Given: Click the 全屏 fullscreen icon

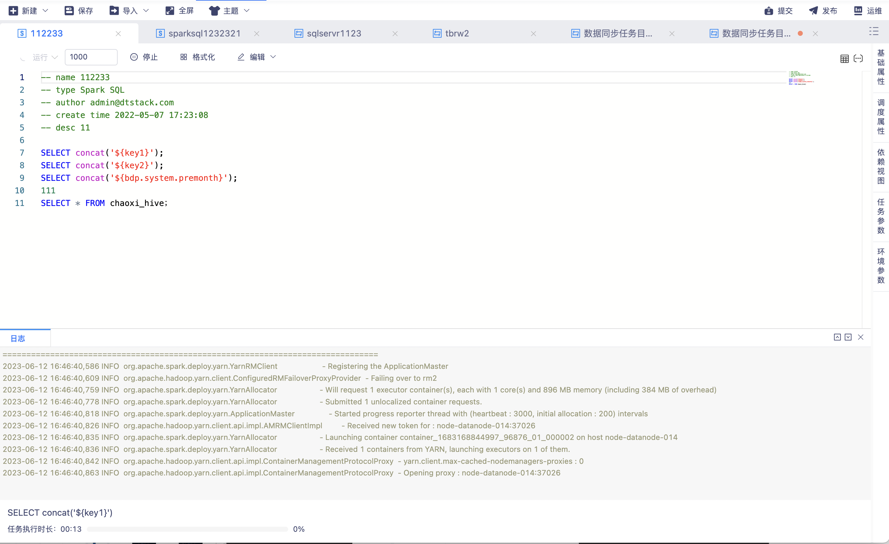Looking at the screenshot, I should 170,11.
